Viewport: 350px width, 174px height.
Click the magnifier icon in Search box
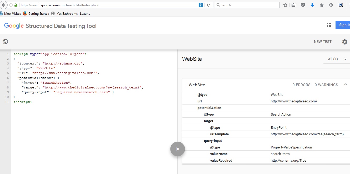point(218,5)
